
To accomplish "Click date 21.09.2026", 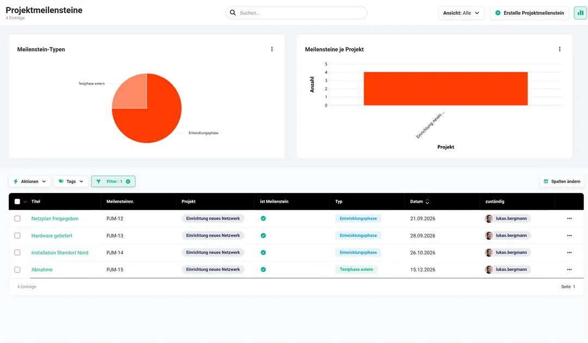I will [422, 219].
